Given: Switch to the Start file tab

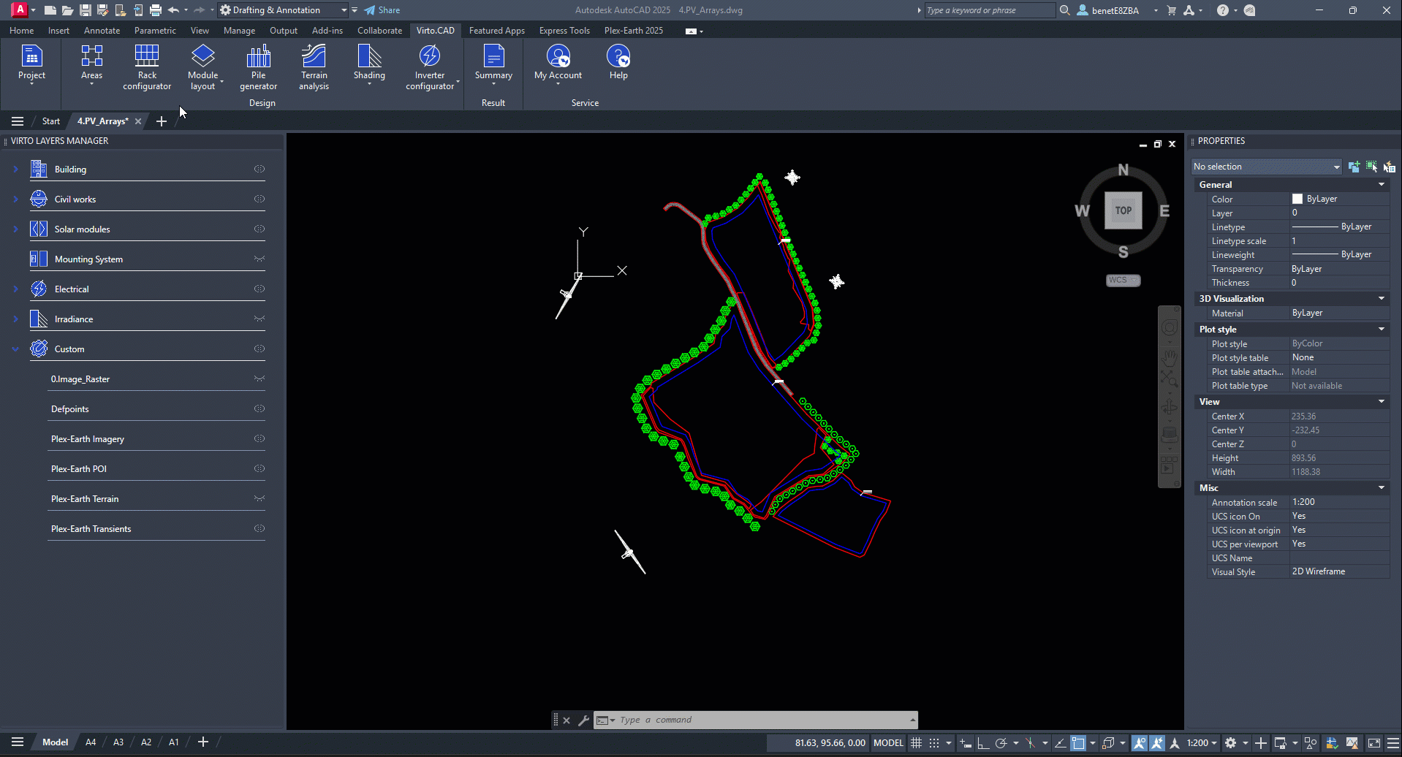Looking at the screenshot, I should click(50, 121).
